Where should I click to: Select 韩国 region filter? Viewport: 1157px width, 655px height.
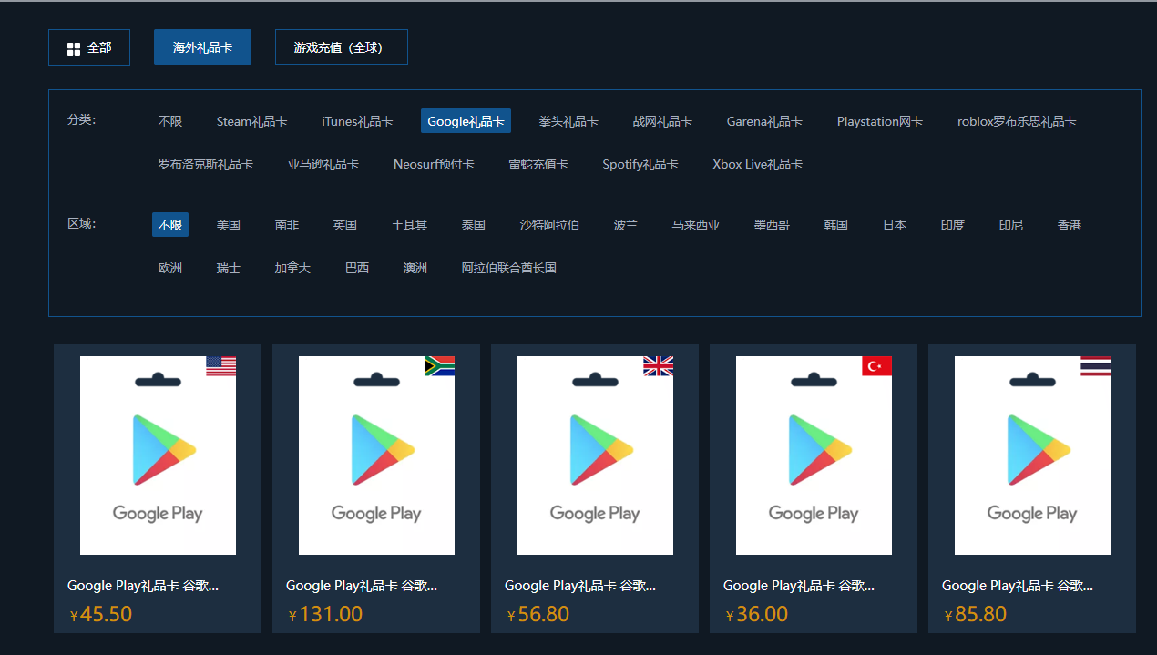[x=836, y=225]
